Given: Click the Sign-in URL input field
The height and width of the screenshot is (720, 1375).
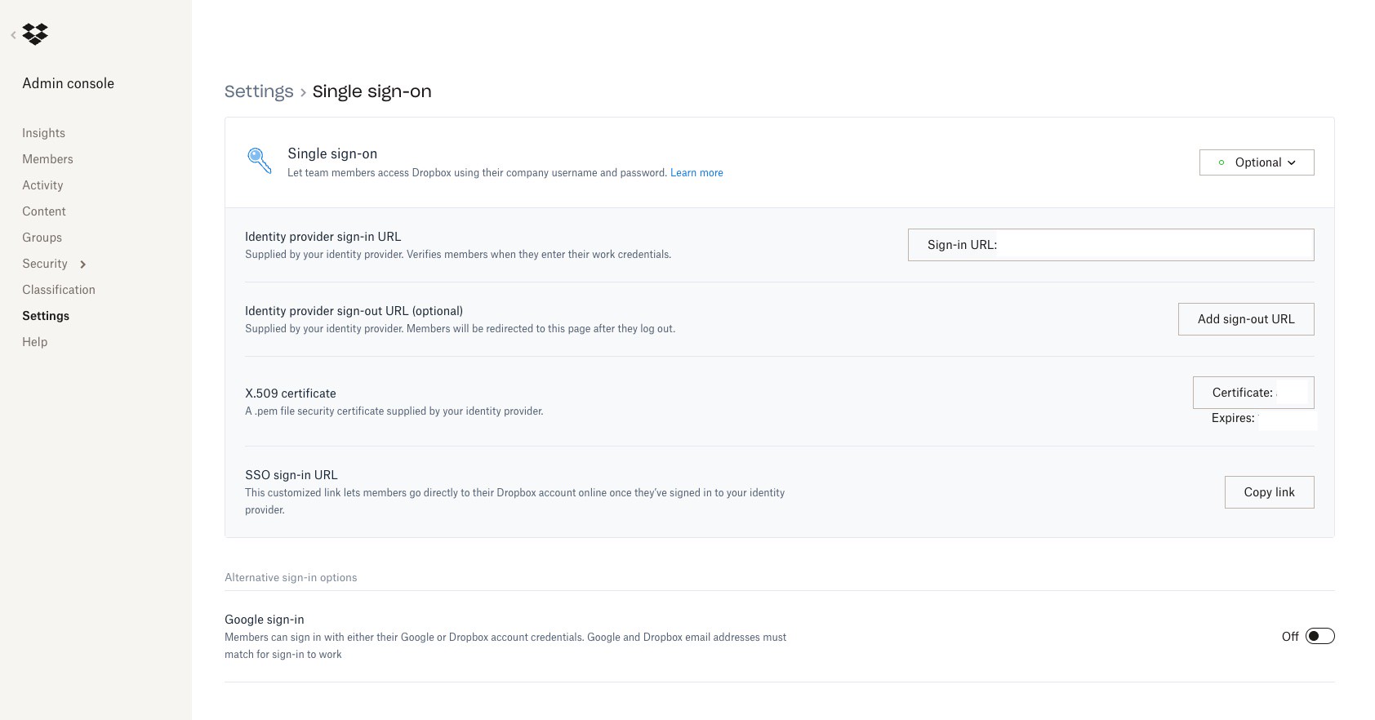Looking at the screenshot, I should (1110, 245).
